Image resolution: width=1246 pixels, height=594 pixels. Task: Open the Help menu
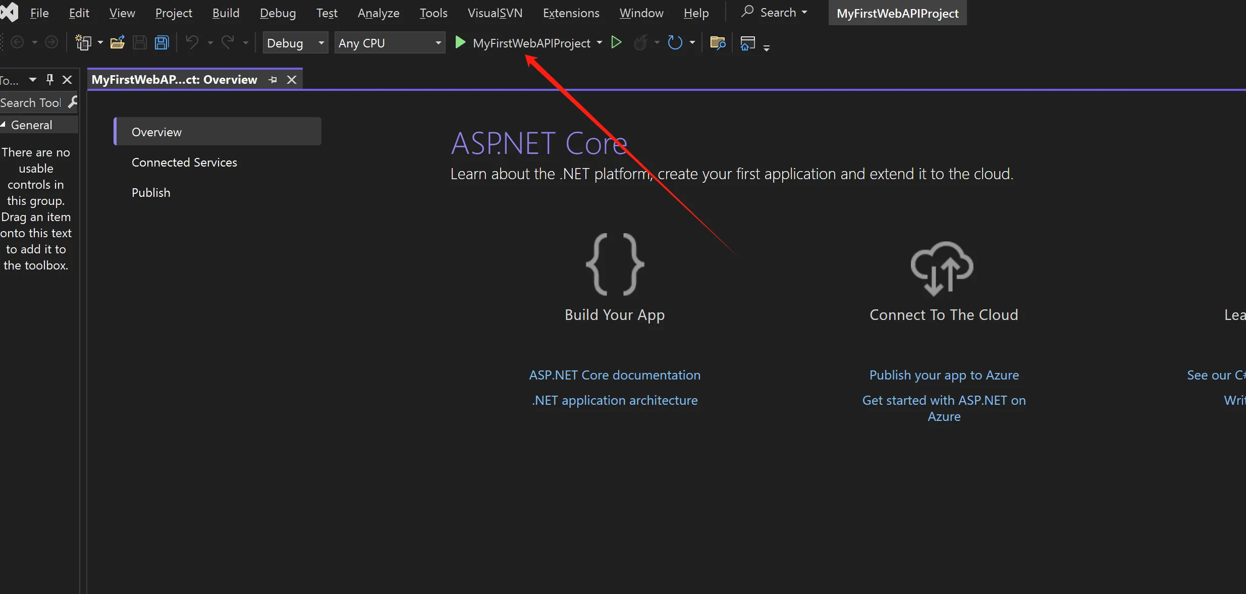696,13
